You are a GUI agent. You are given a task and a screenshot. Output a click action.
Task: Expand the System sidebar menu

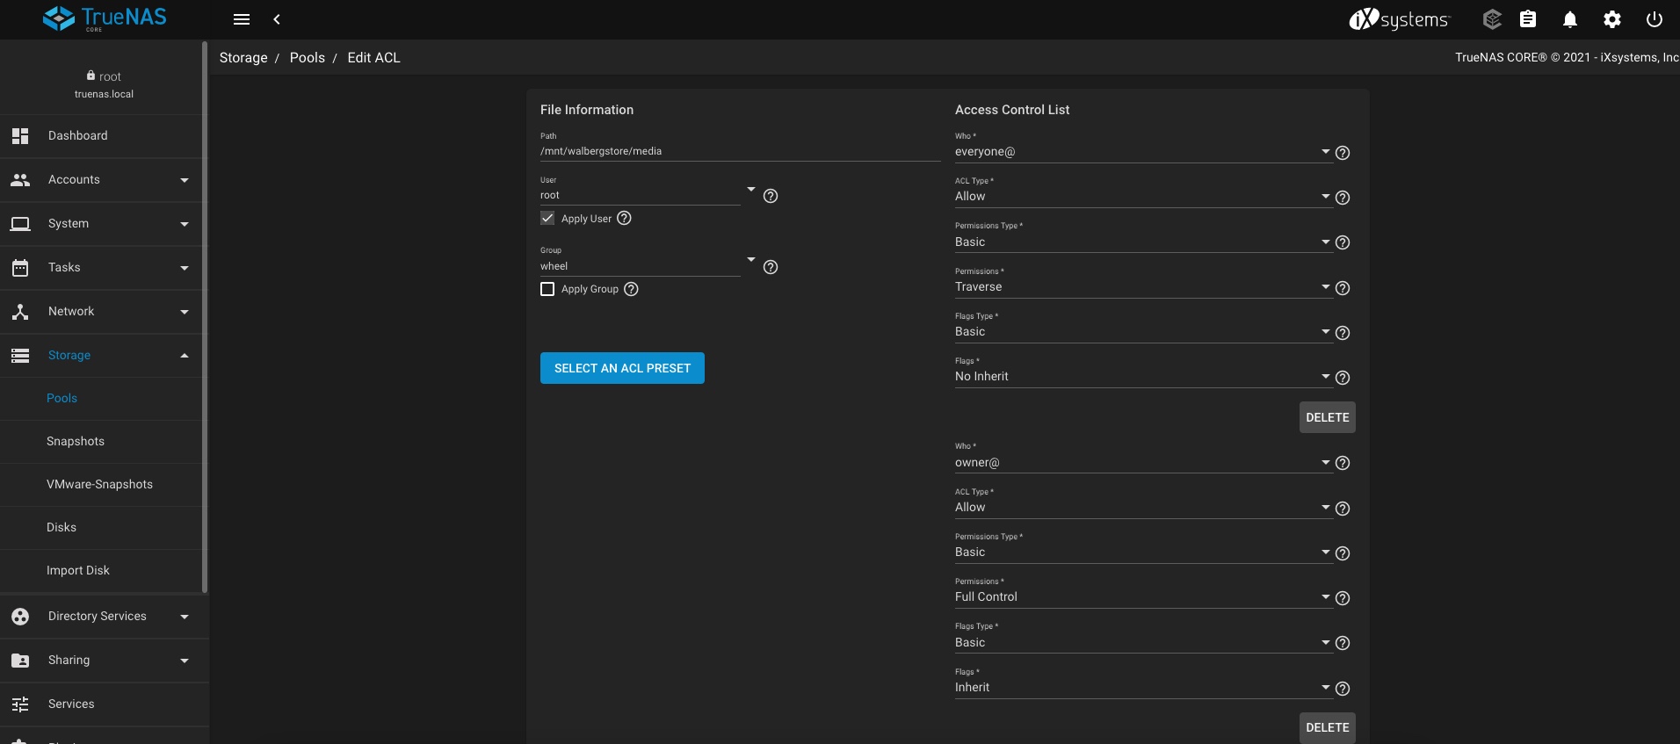185,224
